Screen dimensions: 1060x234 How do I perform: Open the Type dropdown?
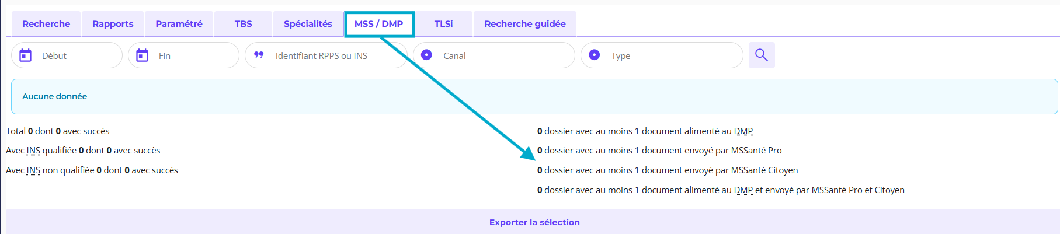click(x=672, y=56)
